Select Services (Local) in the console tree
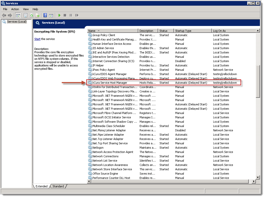This screenshot has width=265, height=198. 17,22
